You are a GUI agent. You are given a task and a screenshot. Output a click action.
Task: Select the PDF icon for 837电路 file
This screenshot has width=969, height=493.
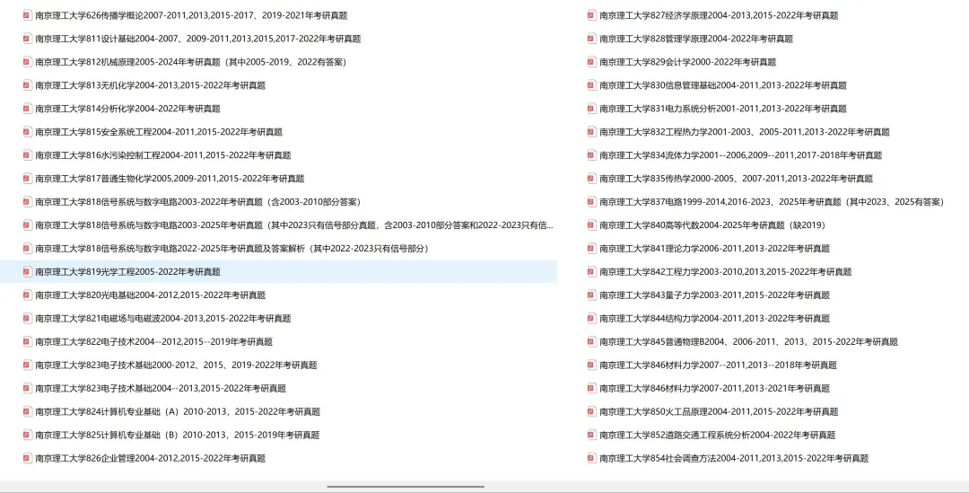point(591,202)
